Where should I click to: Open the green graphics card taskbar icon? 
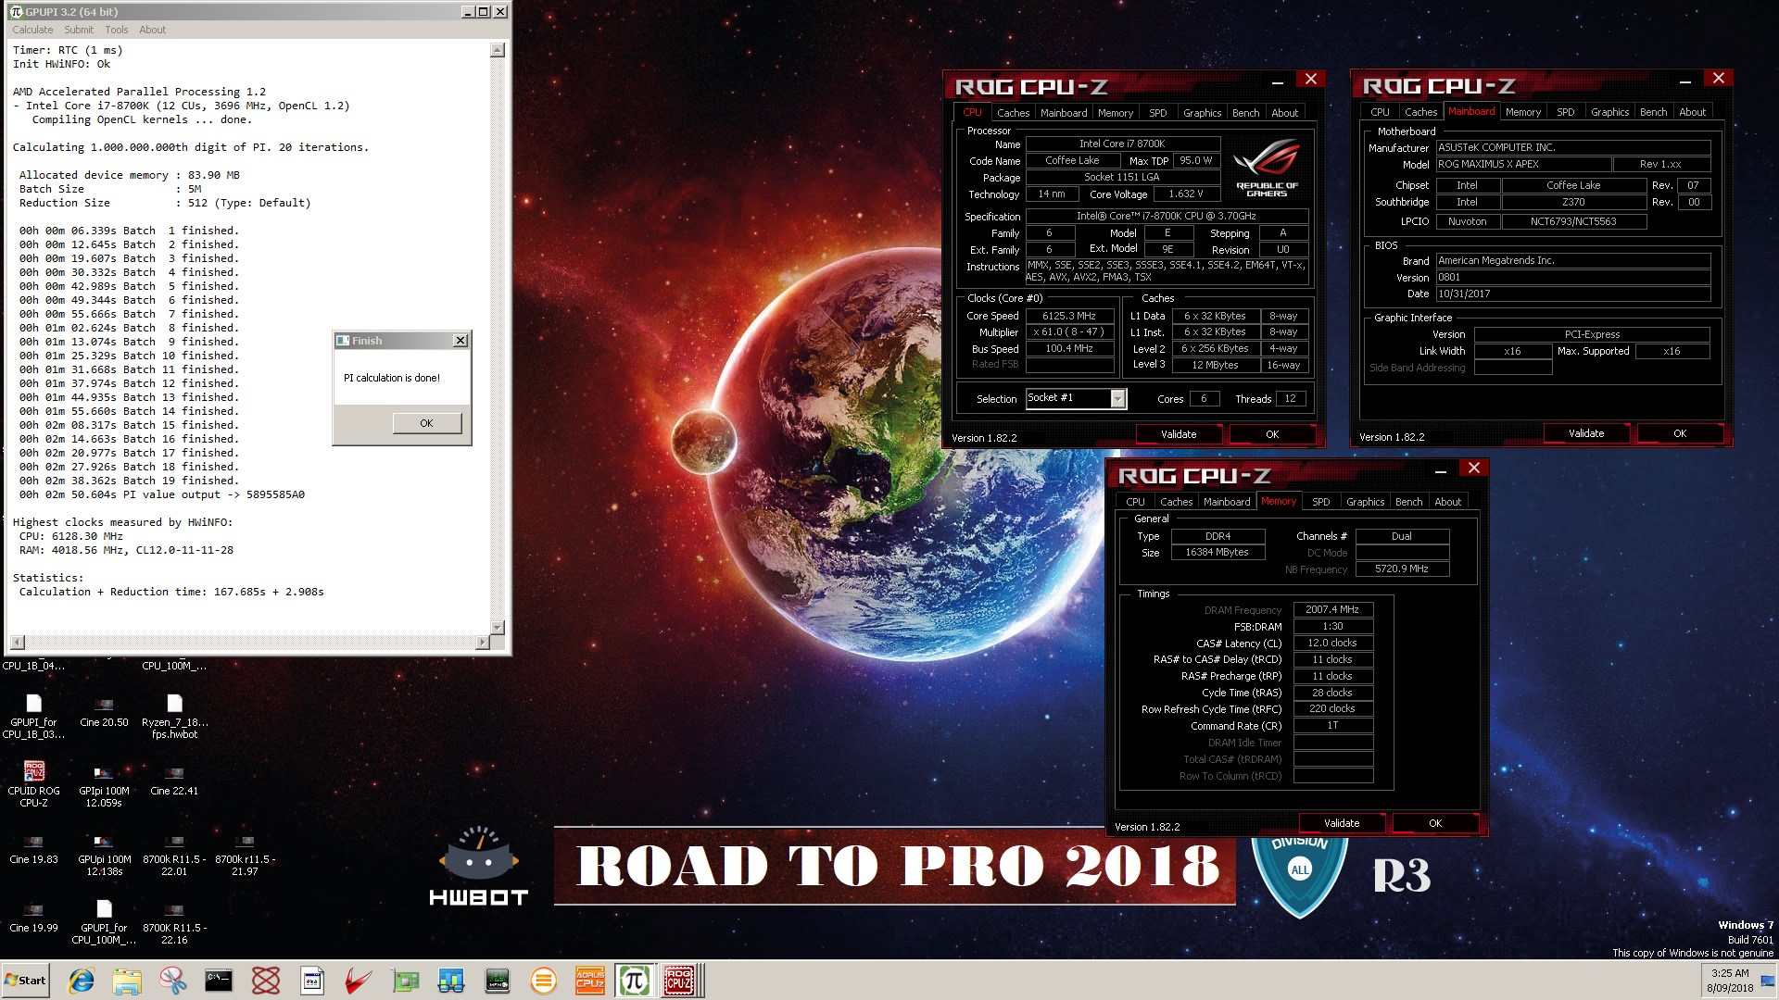(405, 980)
